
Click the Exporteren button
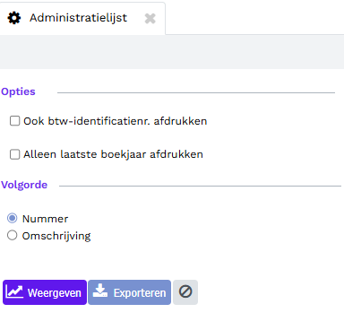(130, 292)
